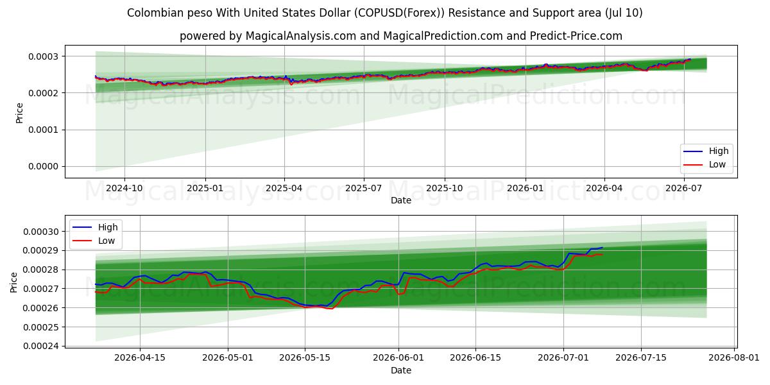Click the top chart y-axis value 0.0000
Image resolution: width=770 pixels, height=385 pixels.
pyautogui.click(x=44, y=166)
